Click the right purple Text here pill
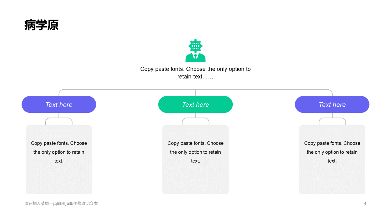This screenshot has width=391, height=220. (x=332, y=105)
